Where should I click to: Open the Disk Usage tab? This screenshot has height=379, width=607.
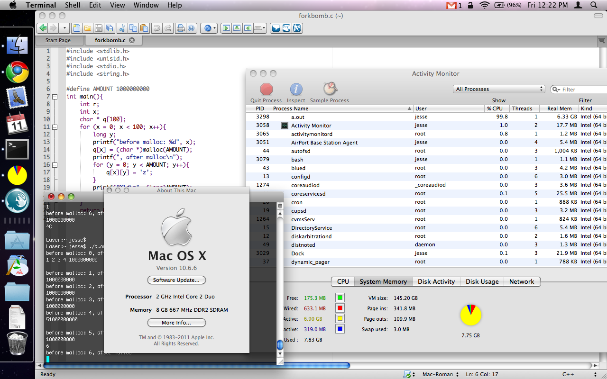(x=482, y=281)
